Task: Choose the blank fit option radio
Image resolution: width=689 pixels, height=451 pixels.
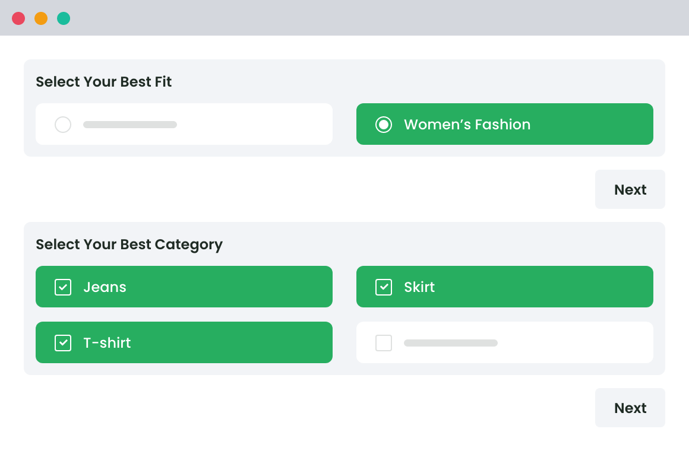Action: 63,125
